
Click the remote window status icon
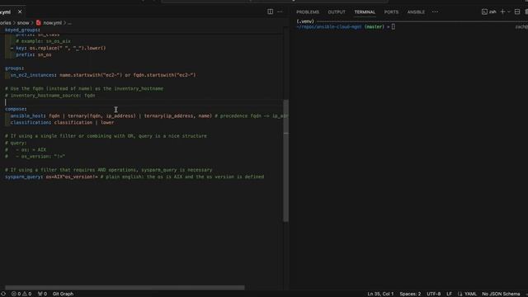(3, 294)
